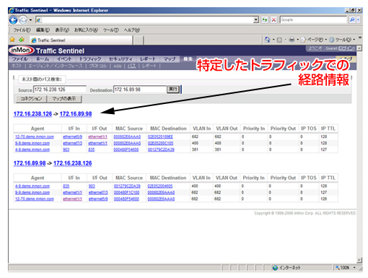Screen dimensions: 368x278
Task: Click the Home icon in command bar
Action: click(x=267, y=40)
